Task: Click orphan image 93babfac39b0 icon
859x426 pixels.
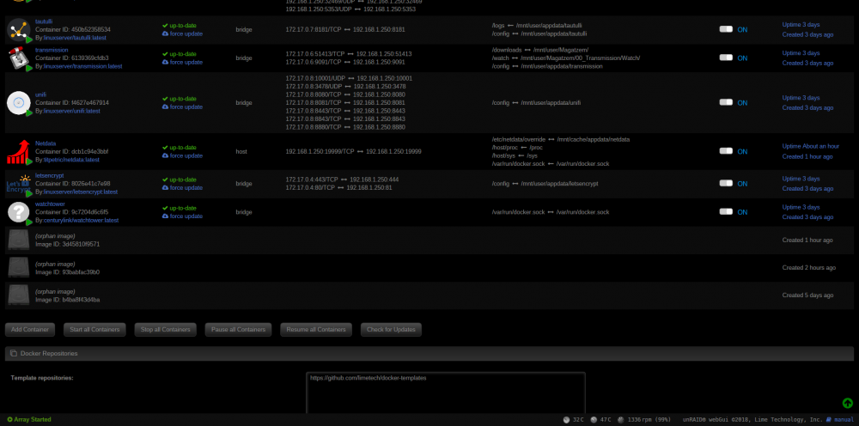Action: pos(19,268)
